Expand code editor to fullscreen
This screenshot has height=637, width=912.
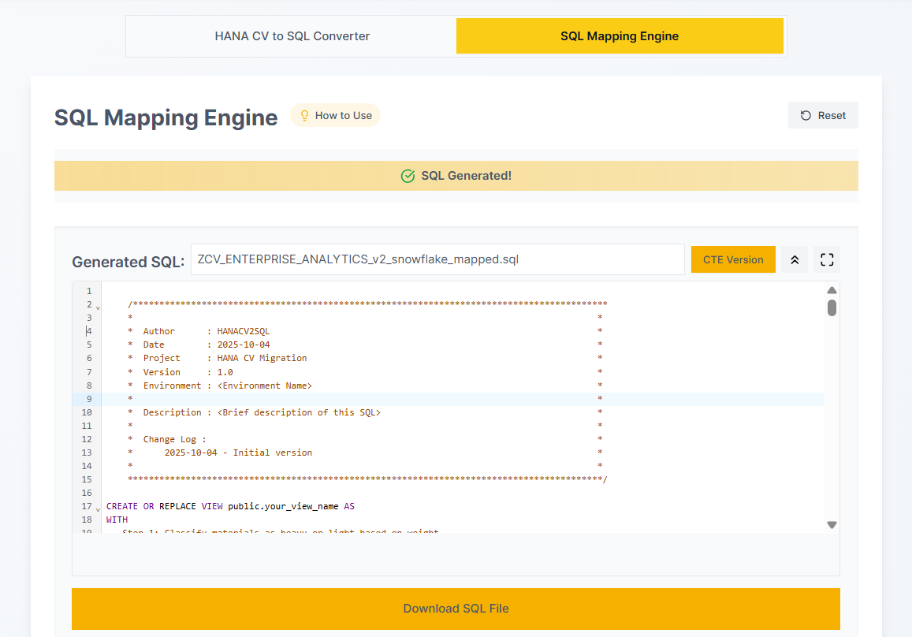(x=826, y=259)
